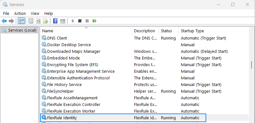Stop Service using the square icon
255x123 pixels.
coord(80,21)
